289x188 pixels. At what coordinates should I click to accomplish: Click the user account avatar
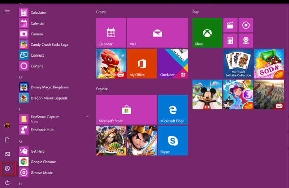[7, 126]
